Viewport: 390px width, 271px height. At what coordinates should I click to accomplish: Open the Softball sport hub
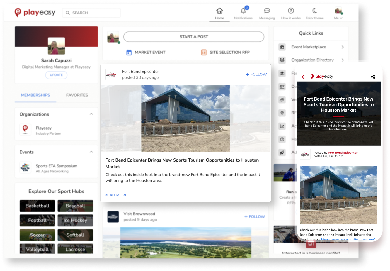coord(75,235)
